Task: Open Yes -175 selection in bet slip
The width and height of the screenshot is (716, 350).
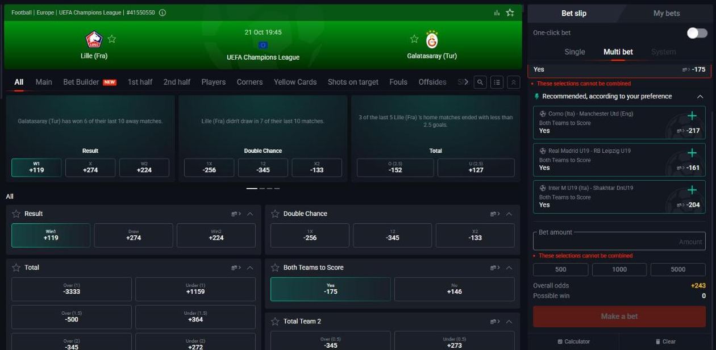Action: point(619,69)
